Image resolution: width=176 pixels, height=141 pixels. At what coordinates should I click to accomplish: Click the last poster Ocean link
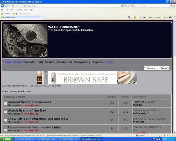click(137, 105)
